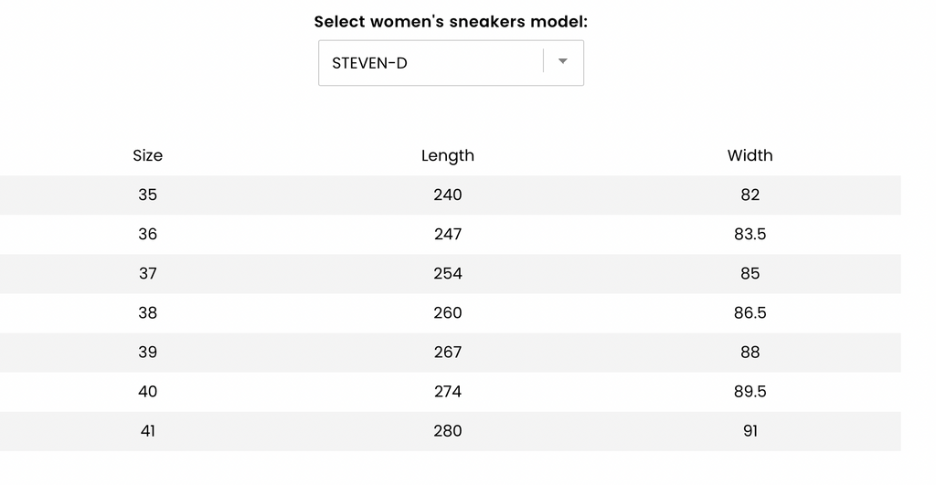936x485 pixels.
Task: Click the length value 240
Action: (x=448, y=195)
